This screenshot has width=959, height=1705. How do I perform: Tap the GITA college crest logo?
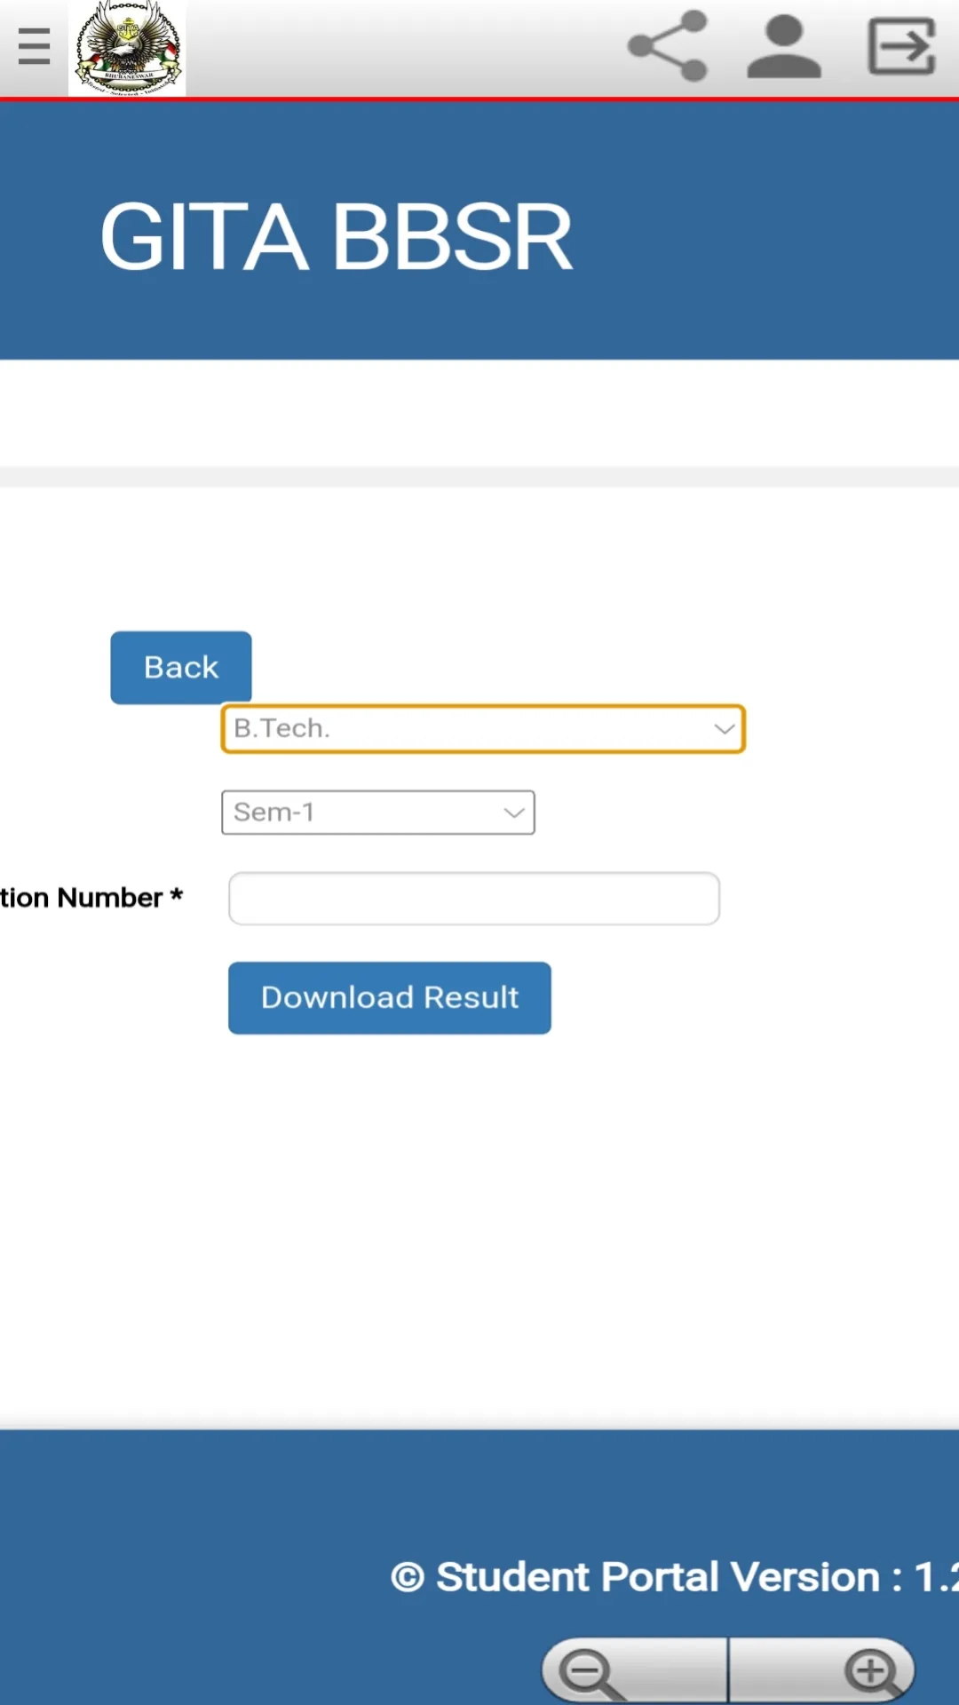127,48
